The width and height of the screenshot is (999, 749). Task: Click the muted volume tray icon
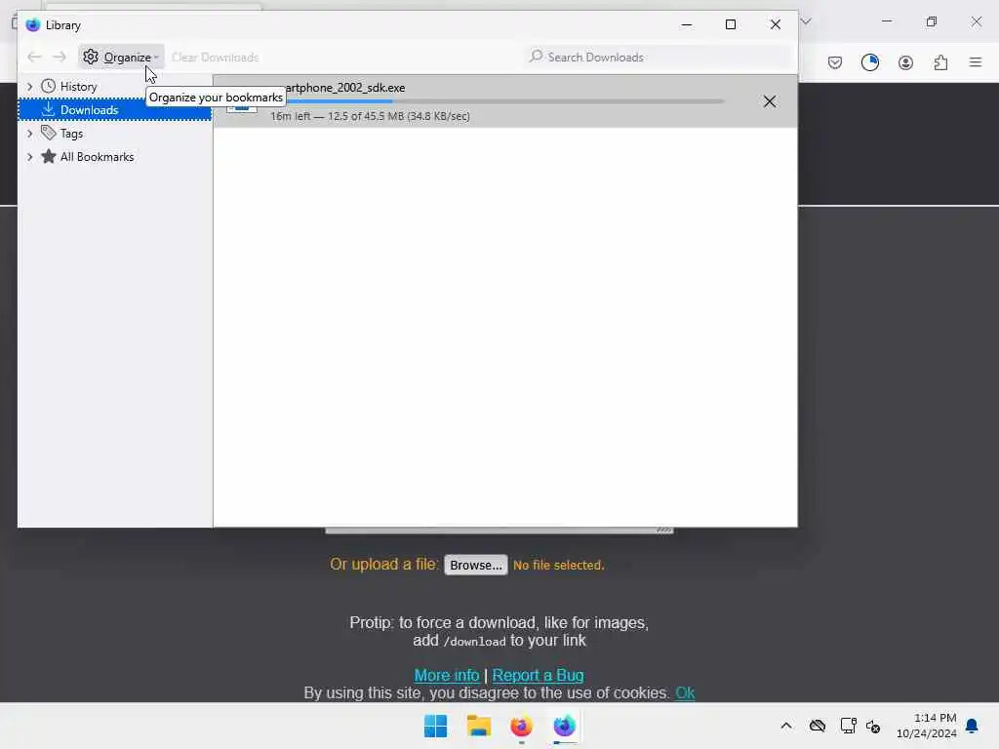[x=873, y=726]
